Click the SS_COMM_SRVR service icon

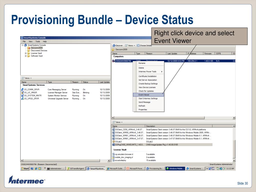coord(22,89)
